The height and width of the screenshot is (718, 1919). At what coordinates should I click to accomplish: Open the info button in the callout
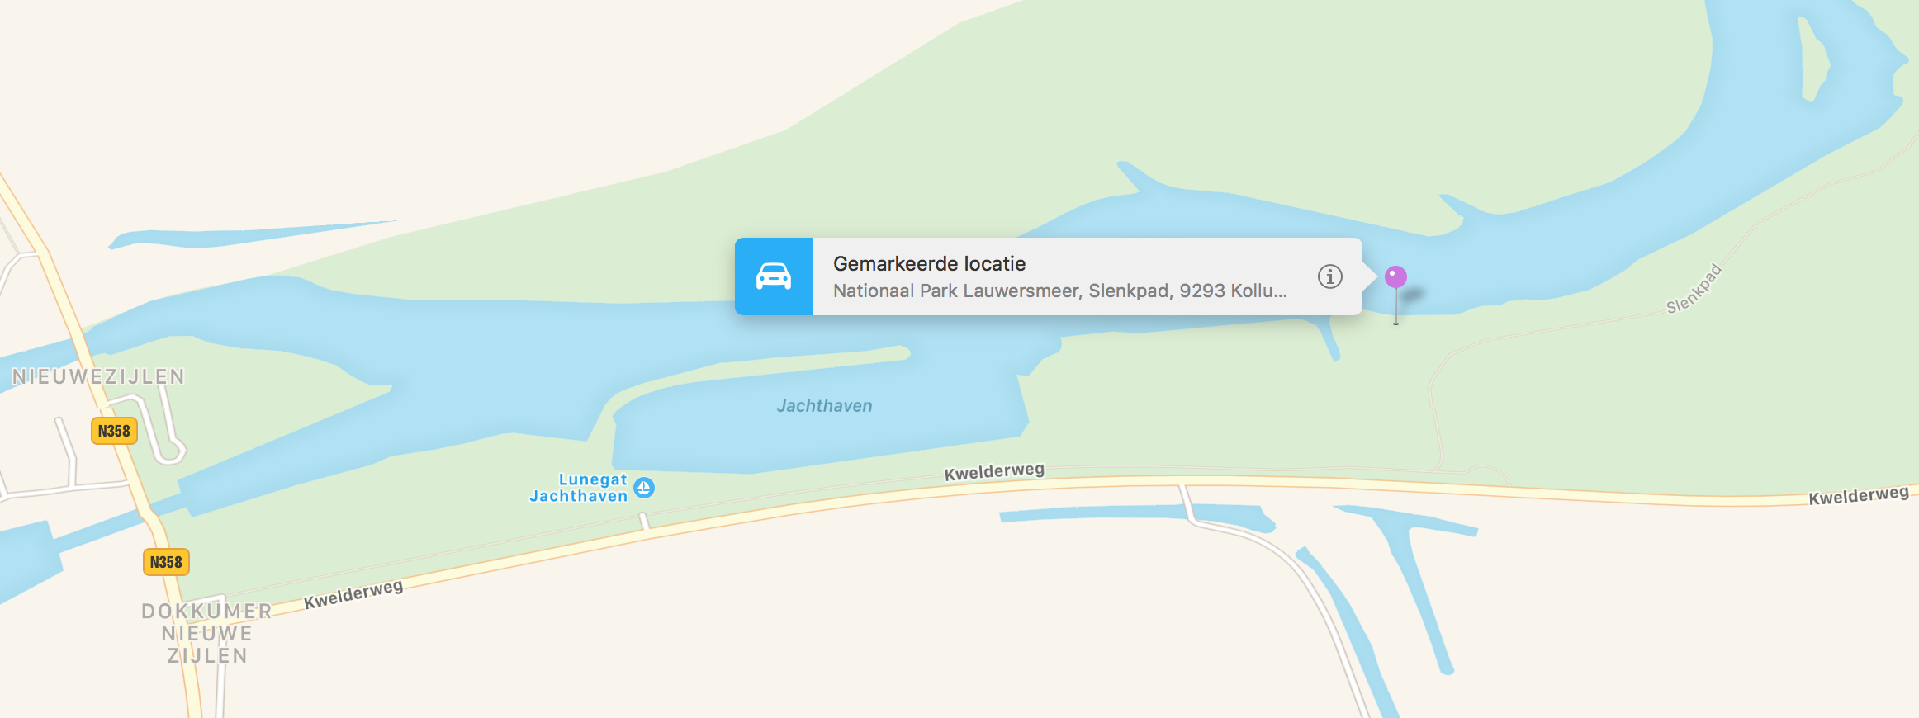(x=1329, y=276)
